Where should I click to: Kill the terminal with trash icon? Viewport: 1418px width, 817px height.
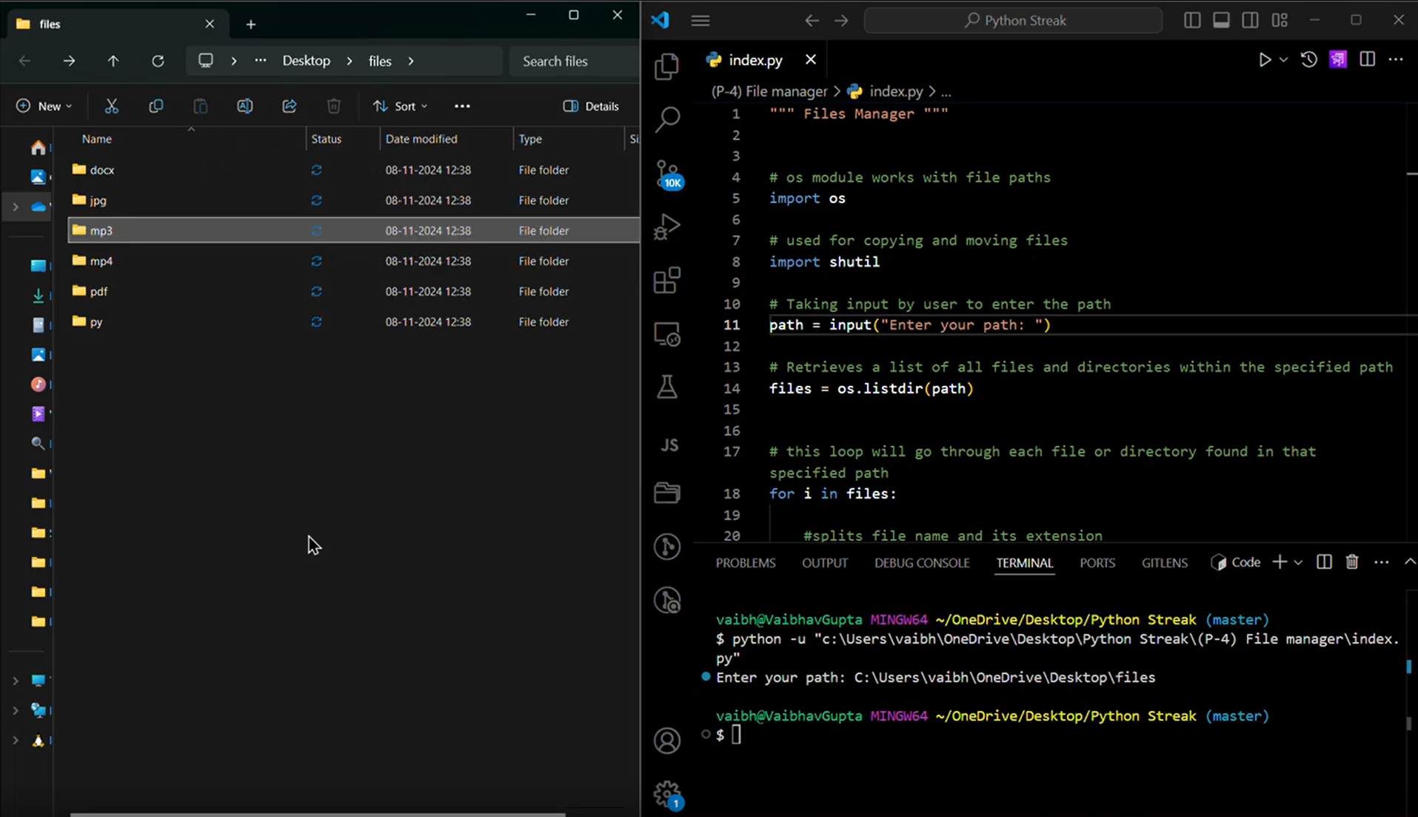(x=1352, y=562)
